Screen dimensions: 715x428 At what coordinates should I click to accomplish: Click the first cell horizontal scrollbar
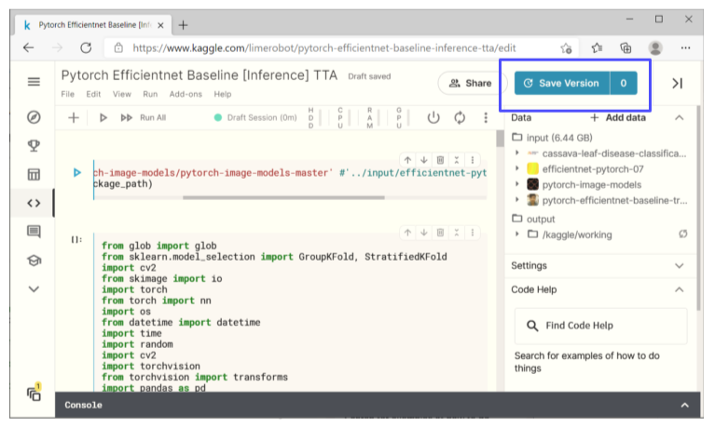pos(283,197)
